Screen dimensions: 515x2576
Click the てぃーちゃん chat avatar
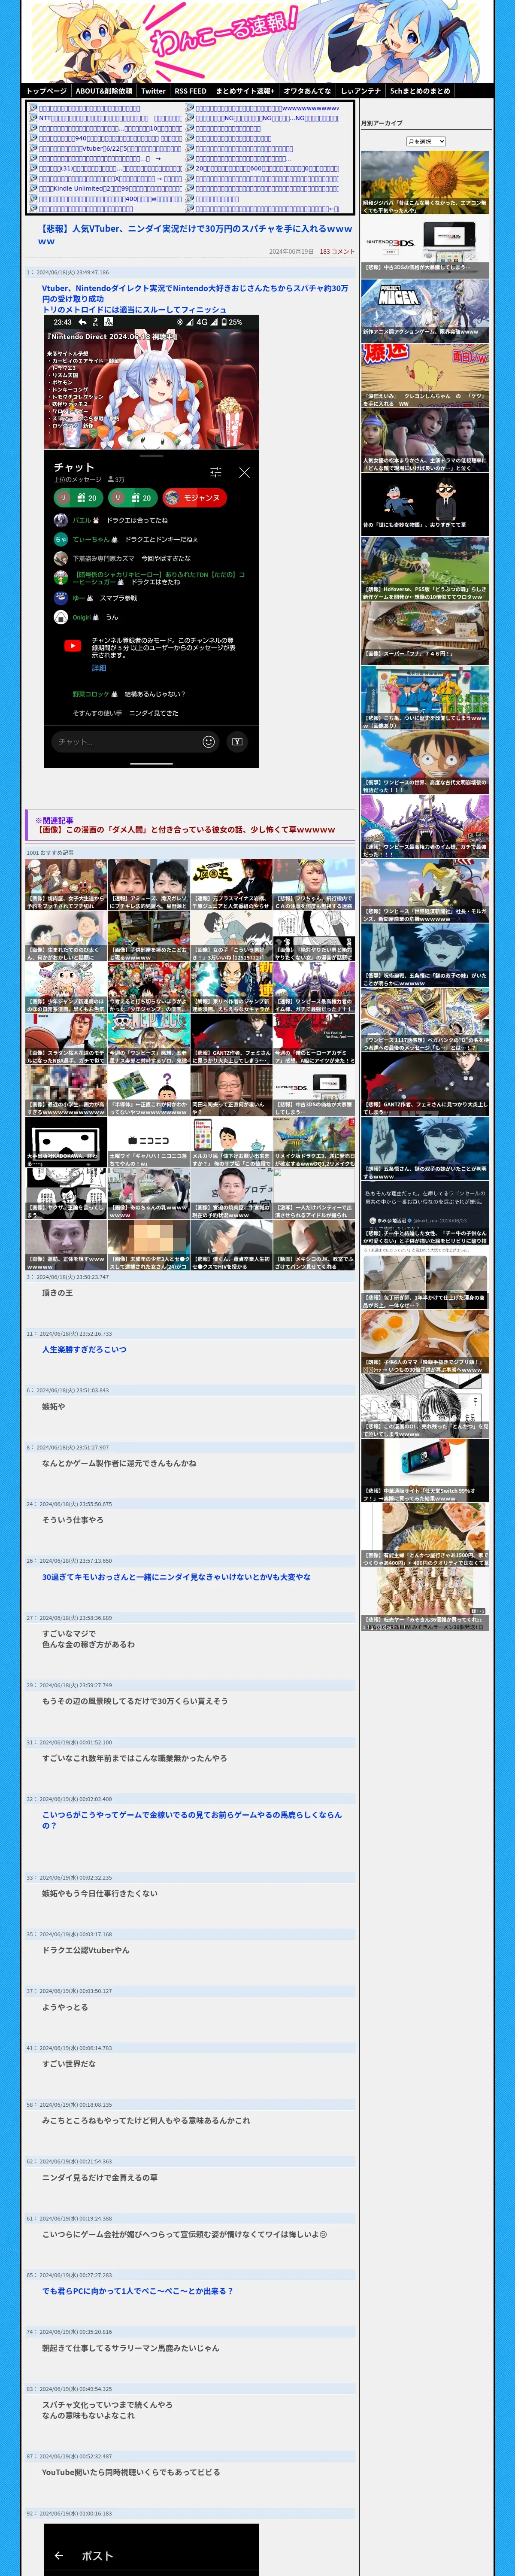coord(60,539)
